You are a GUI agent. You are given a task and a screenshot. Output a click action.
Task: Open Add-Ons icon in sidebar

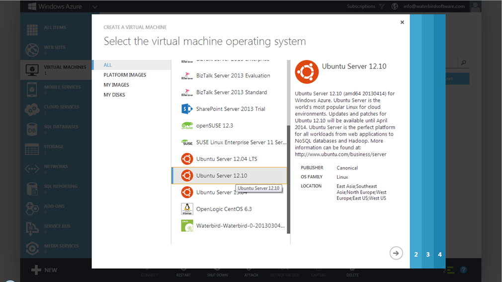[32, 209]
